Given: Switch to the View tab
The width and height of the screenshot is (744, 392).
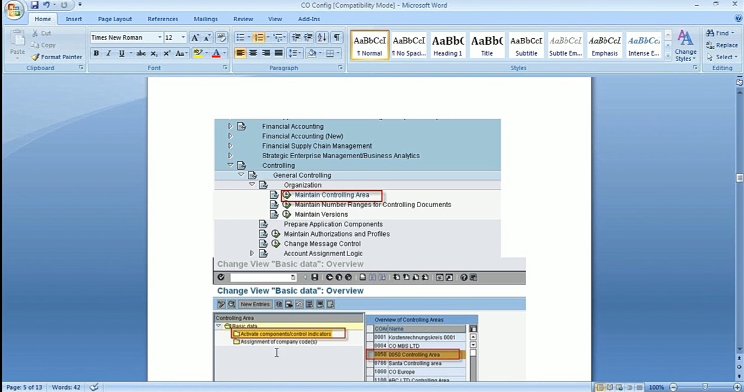Looking at the screenshot, I should pyautogui.click(x=275, y=19).
